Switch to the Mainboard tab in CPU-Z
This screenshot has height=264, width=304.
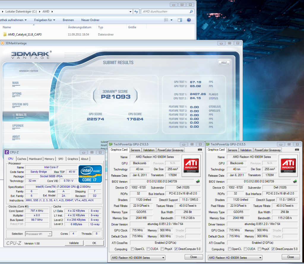pos(35,159)
